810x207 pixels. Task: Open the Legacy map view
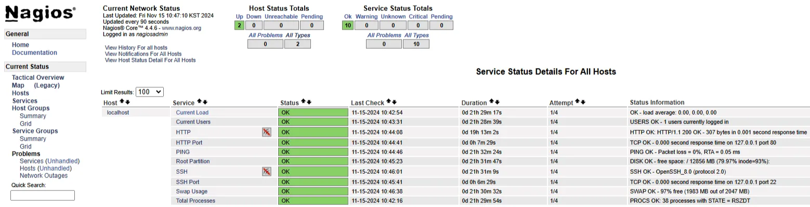47,85
